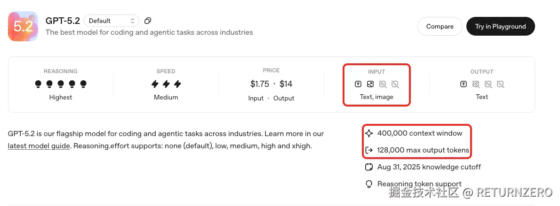
Task: Click the text output modality icon
Action: (x=464, y=84)
